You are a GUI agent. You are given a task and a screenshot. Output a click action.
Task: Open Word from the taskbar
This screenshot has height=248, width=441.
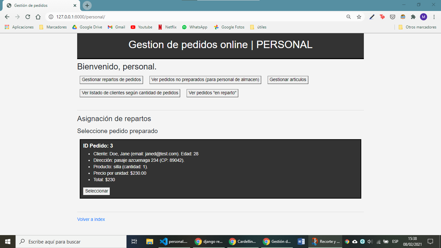pyautogui.click(x=301, y=241)
